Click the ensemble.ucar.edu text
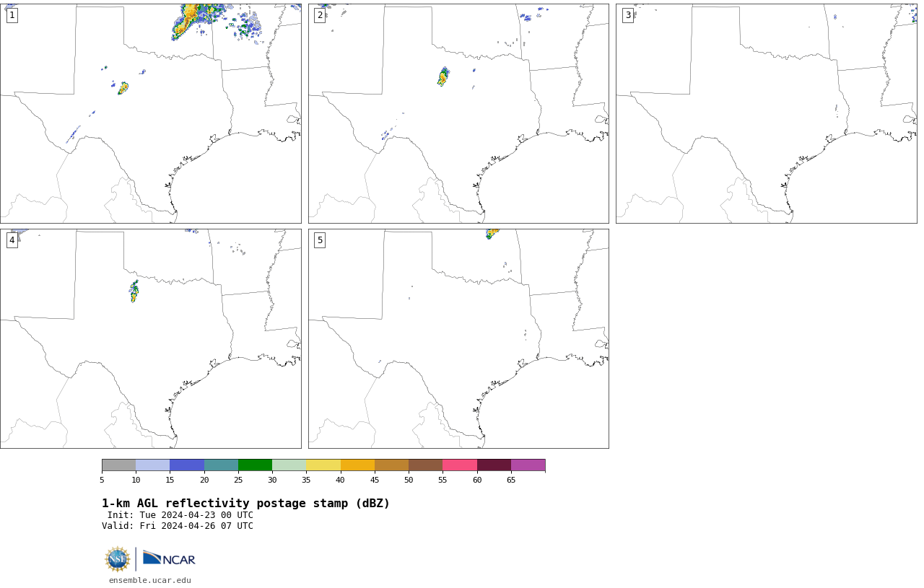The width and height of the screenshot is (924, 588). click(x=150, y=580)
